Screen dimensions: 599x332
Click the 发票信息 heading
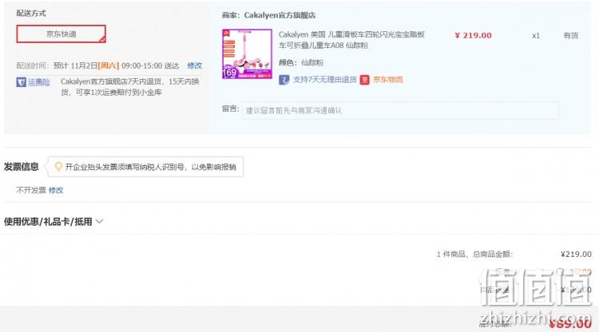pyautogui.click(x=22, y=167)
